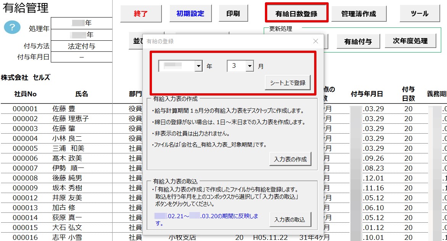
Task: Click the blue question mark help icon
Action: [12, 27]
